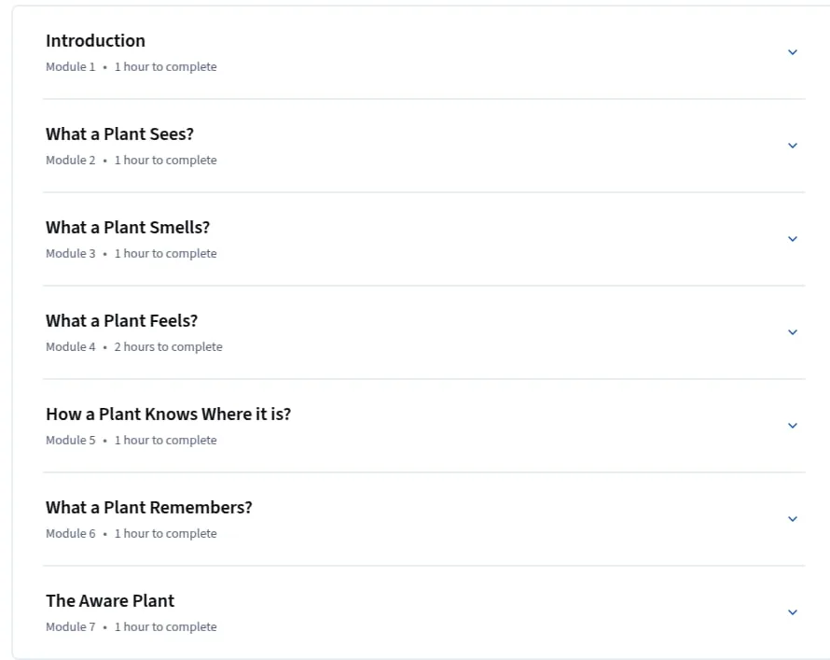Open the What a Plant Sees? title

click(119, 134)
